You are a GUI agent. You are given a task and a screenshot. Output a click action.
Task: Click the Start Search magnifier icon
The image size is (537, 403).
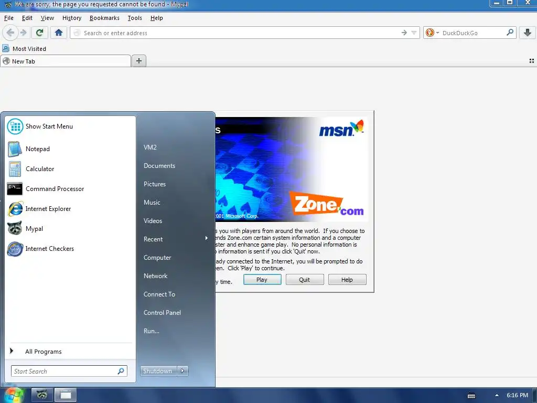click(121, 371)
